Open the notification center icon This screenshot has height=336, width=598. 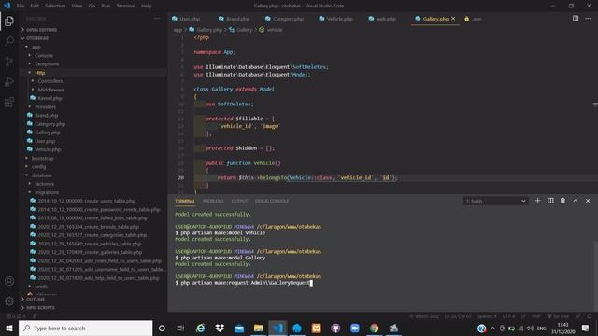click(x=586, y=328)
